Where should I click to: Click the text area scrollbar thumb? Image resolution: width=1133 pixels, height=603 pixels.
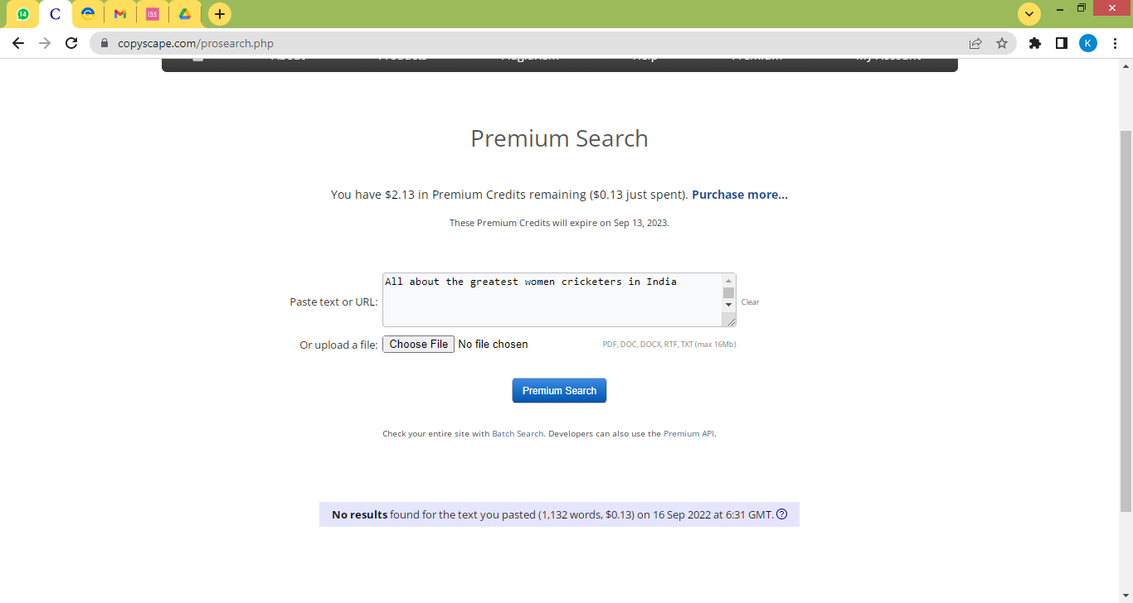point(728,292)
